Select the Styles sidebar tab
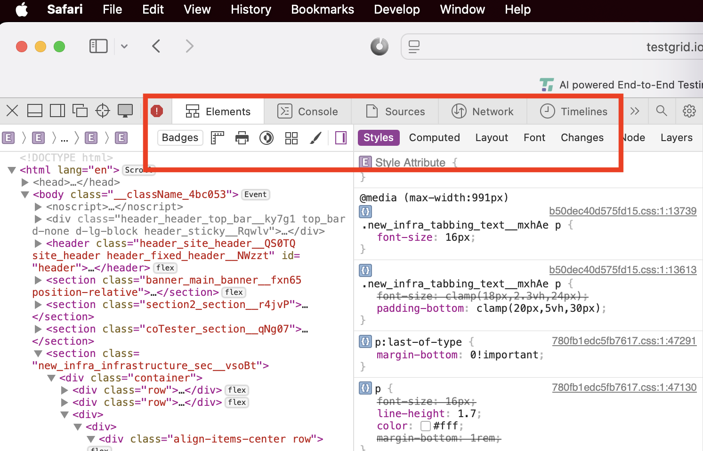This screenshot has width=703, height=451. [379, 138]
